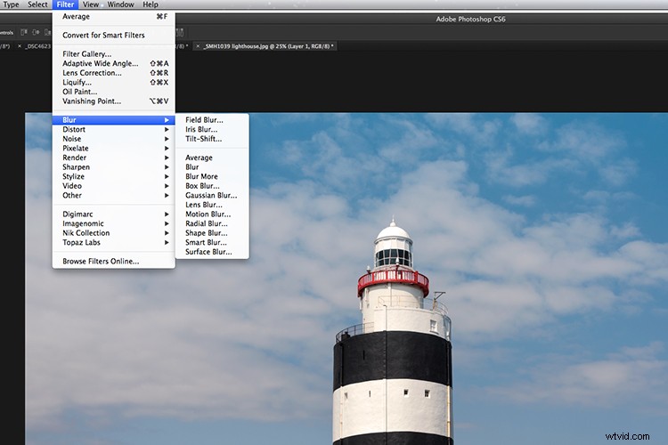Open Gaussian Blur... dialog

coord(212,196)
